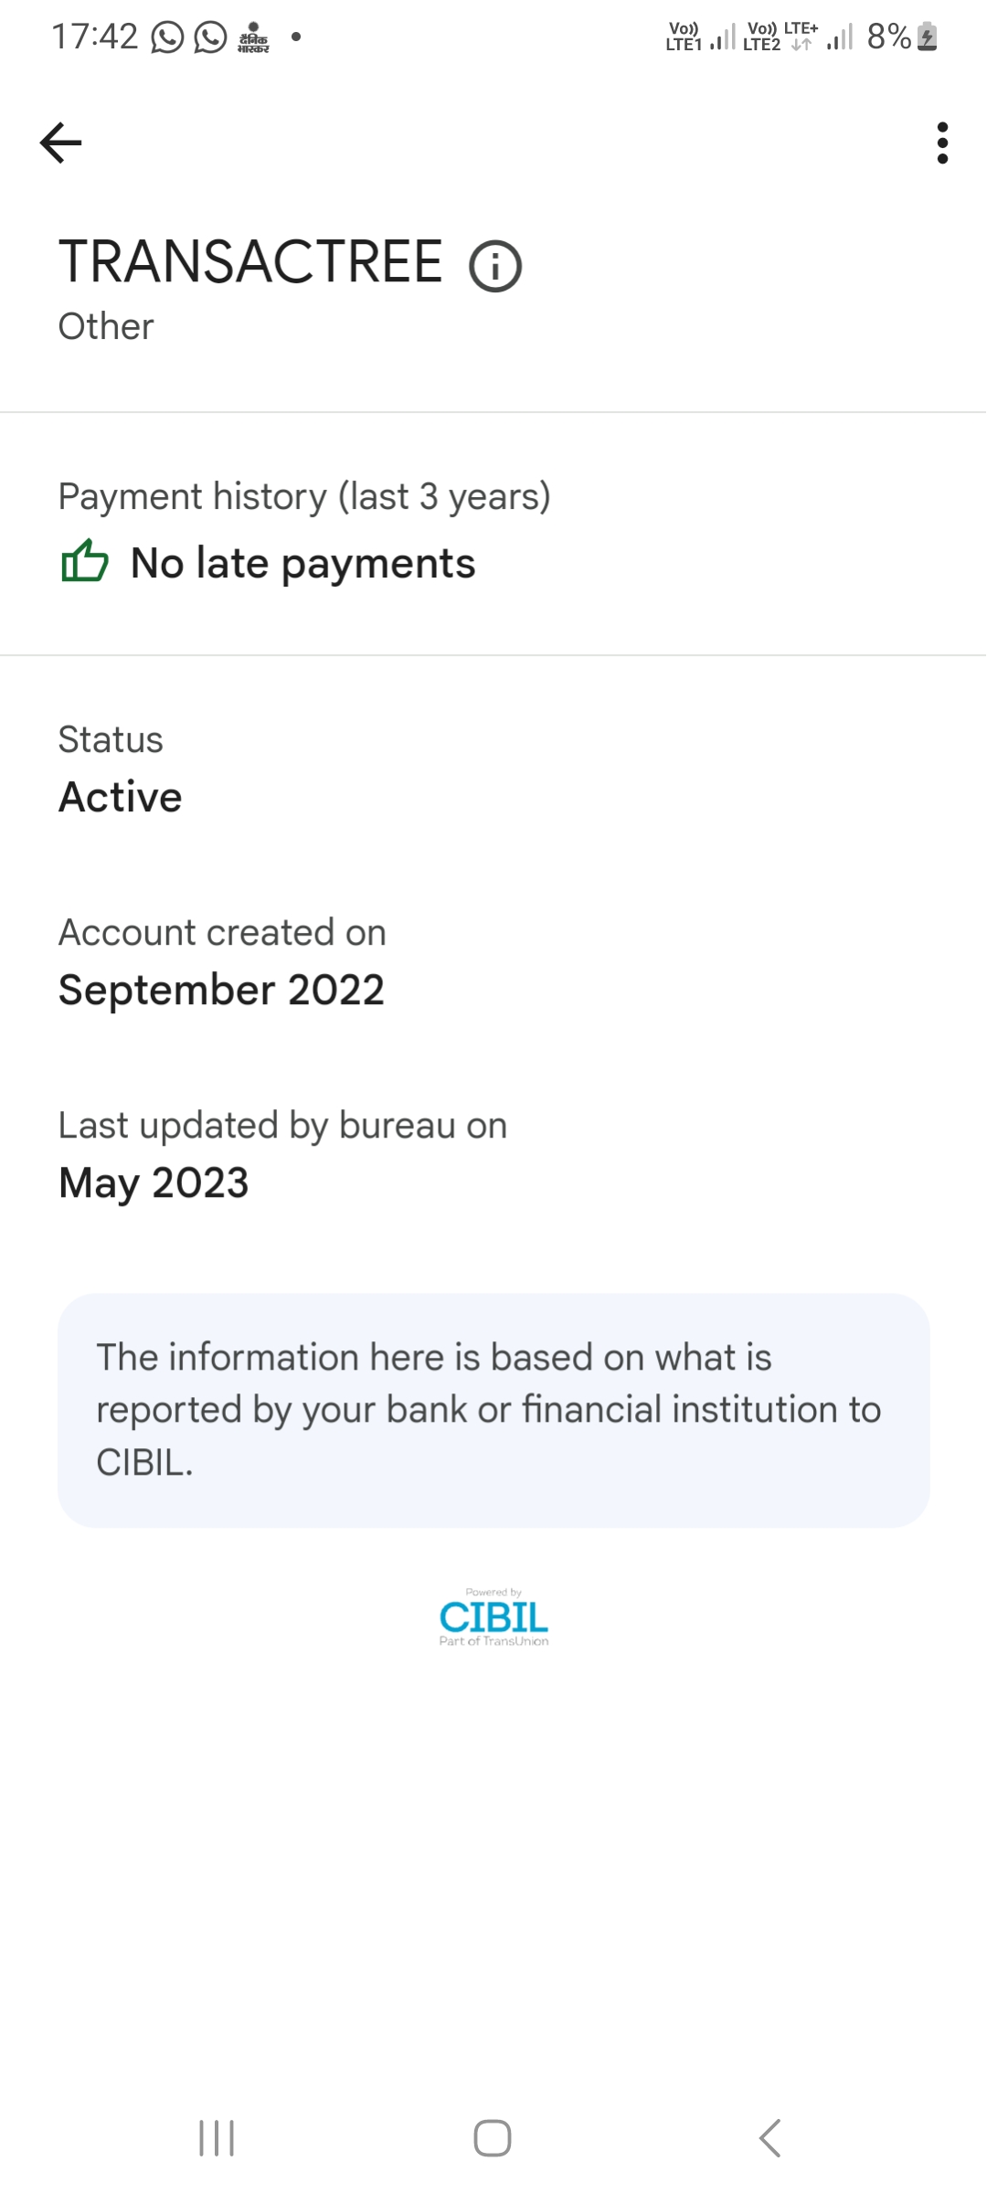Tap the CIBIL TransUnion logo
Image resolution: width=987 pixels, height=2193 pixels.
pos(493,1617)
